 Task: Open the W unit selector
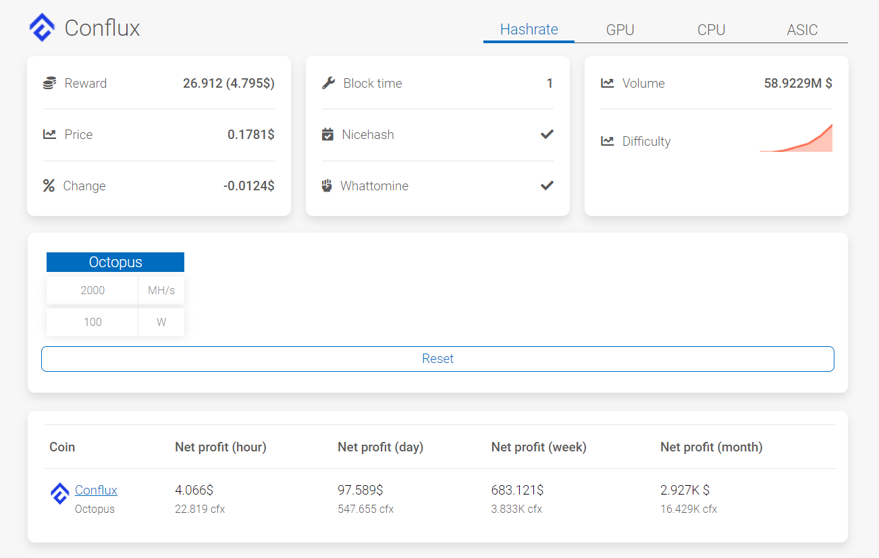pos(161,322)
